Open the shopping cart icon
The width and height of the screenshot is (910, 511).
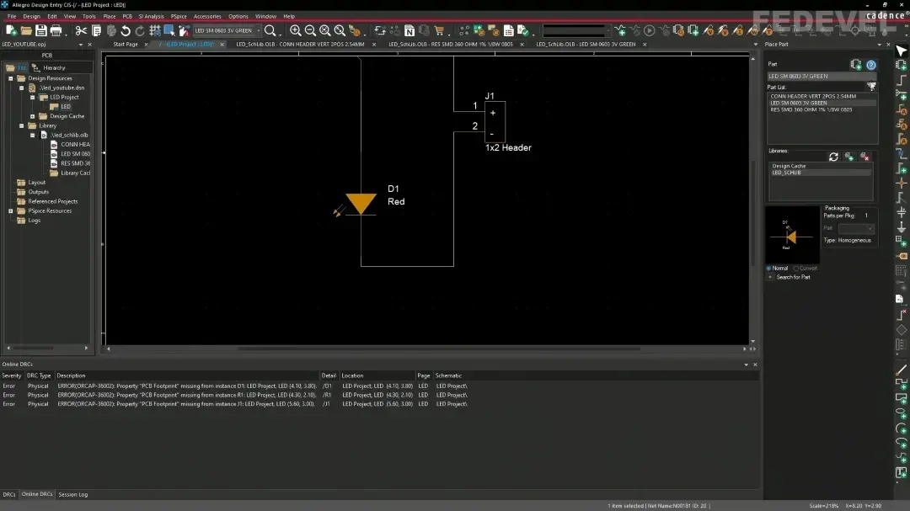(439, 30)
